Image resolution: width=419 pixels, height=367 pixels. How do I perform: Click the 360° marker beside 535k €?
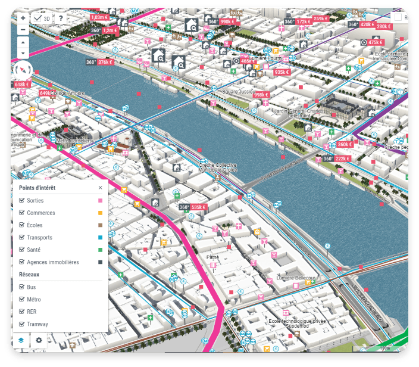pos(185,207)
